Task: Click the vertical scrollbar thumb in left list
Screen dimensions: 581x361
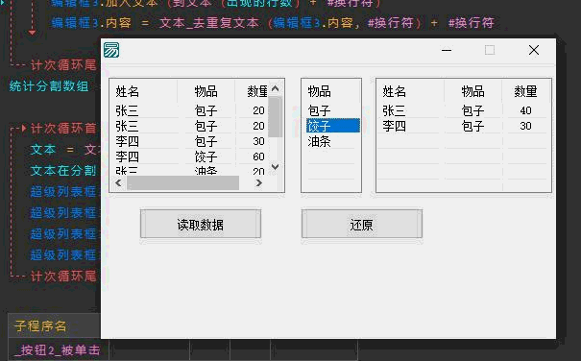Action: click(x=275, y=117)
